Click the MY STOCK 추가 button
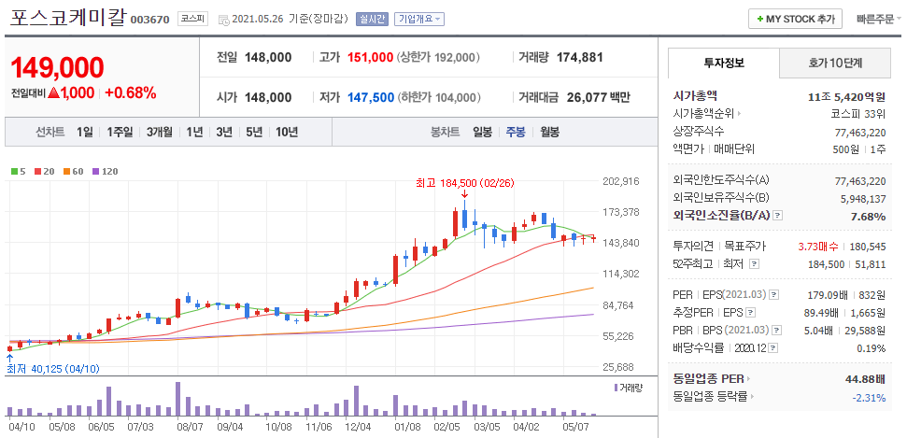Screen dimensions: 907x438 click(x=795, y=19)
